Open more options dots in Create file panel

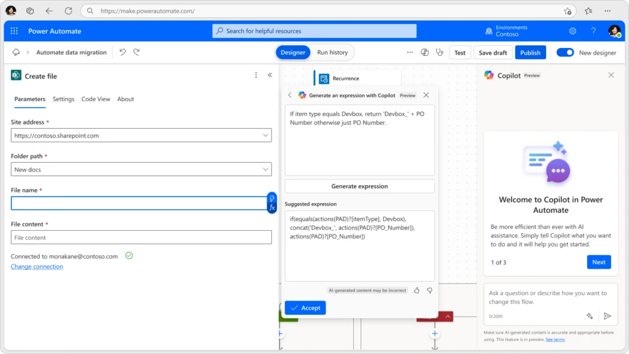tap(256, 74)
